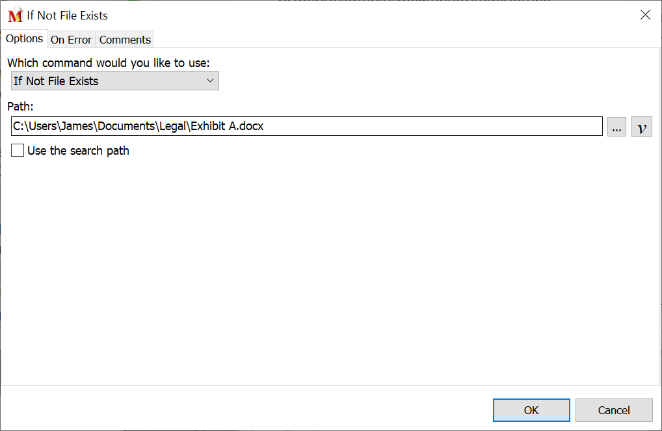Click the variable "v" button beside Path
Screen dimensions: 662x431
click(x=641, y=127)
